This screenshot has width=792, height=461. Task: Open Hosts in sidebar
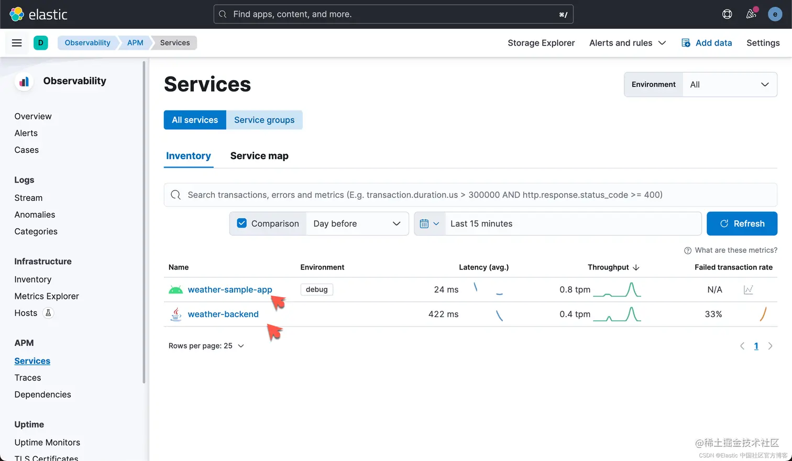click(26, 313)
